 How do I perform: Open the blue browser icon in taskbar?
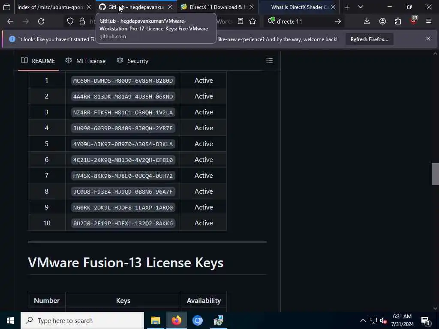[x=197, y=320]
